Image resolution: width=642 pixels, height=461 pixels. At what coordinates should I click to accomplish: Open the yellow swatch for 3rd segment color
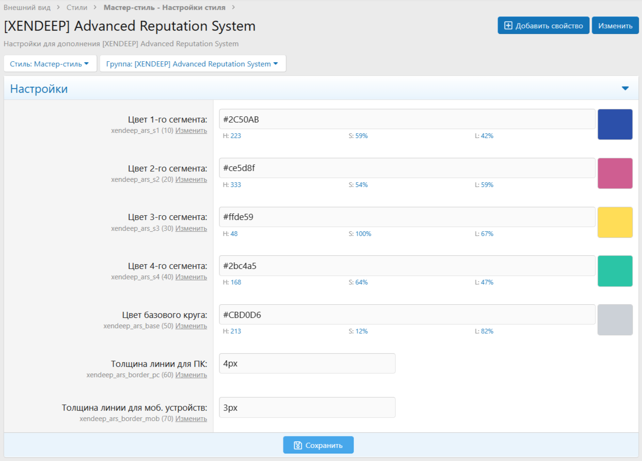615,222
